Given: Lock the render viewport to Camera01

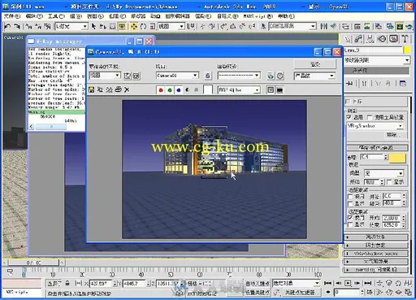Looking at the screenshot, I should [207, 76].
